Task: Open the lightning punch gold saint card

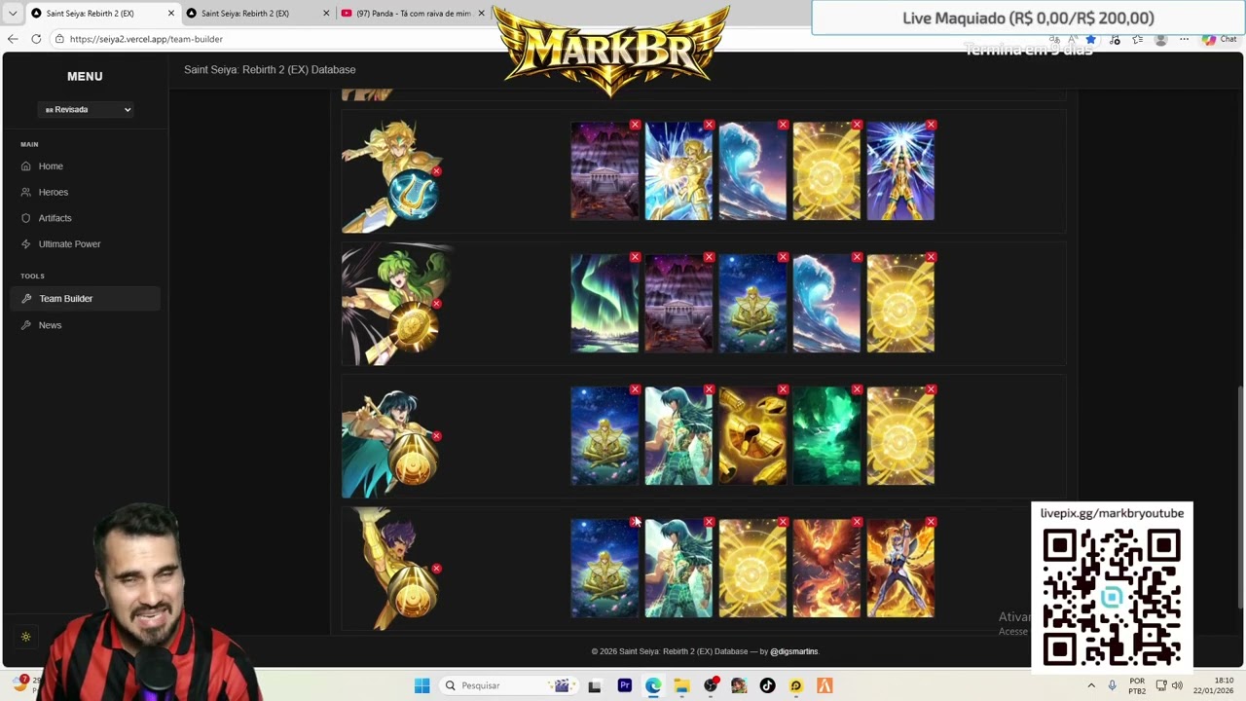Action: 678,171
